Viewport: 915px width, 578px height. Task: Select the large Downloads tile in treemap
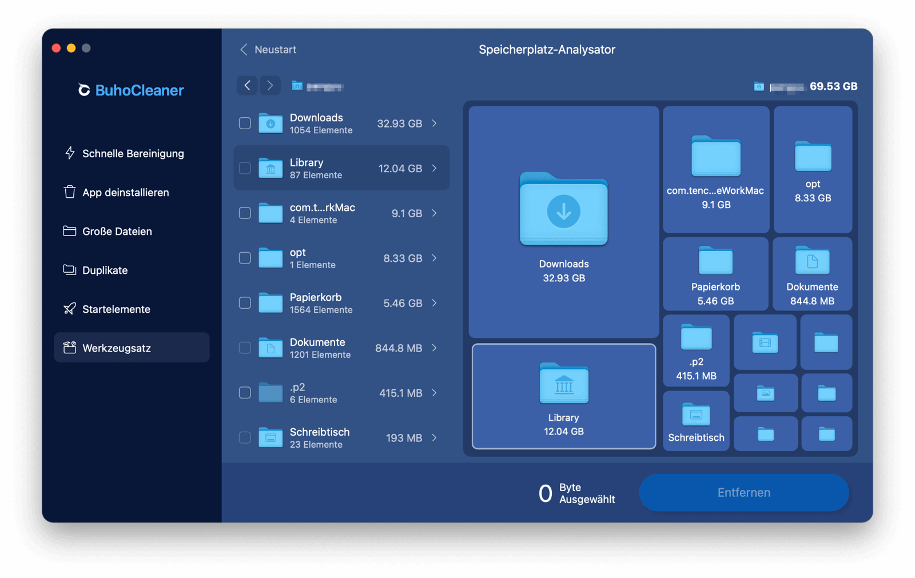click(x=564, y=222)
